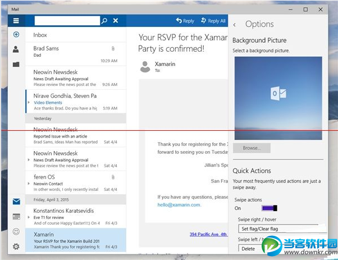Viewport: 338px width, 260px height.
Task: Expand News Draft Awaiting Approval Sat 4/4 thread
Action: pyautogui.click(x=29, y=159)
